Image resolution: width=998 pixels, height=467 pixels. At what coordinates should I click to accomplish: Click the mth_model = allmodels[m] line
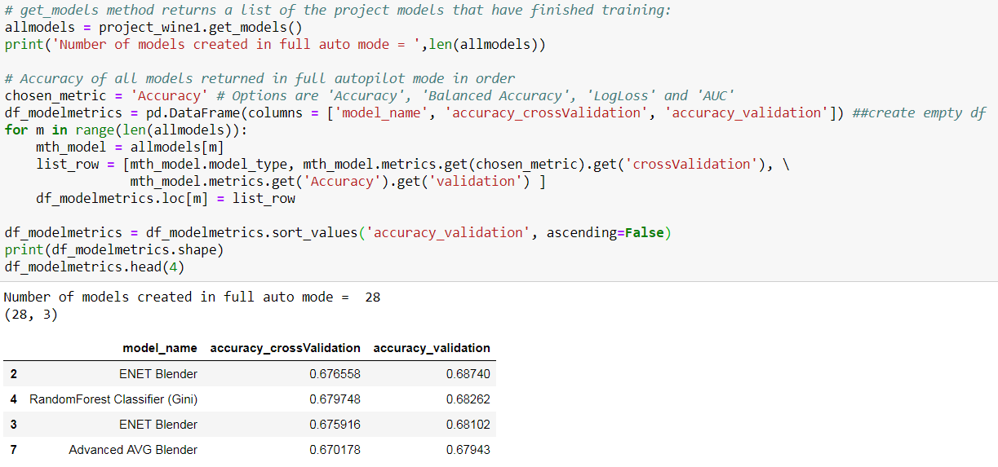click(130, 147)
